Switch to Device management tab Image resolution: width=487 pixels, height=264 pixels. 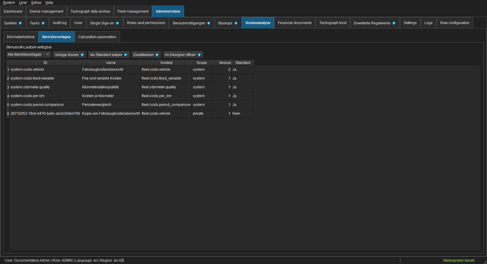pos(46,11)
